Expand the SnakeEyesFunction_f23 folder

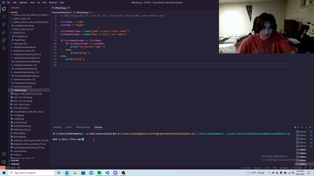click(24, 51)
